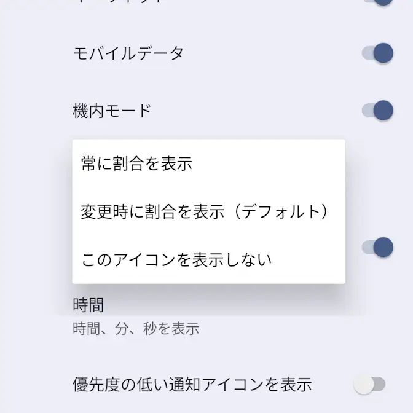Toggle the モバイルデータ switch

click(x=377, y=53)
